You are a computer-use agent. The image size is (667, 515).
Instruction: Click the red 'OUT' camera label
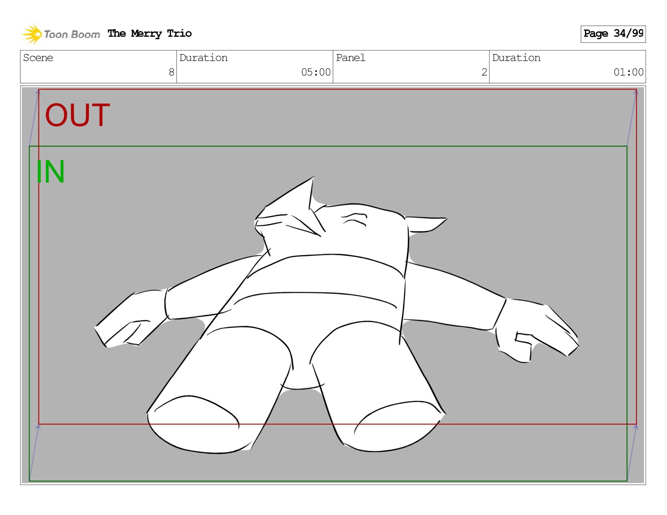pyautogui.click(x=77, y=115)
